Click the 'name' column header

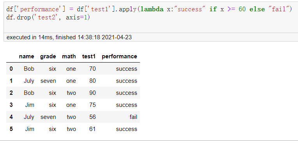27,56
